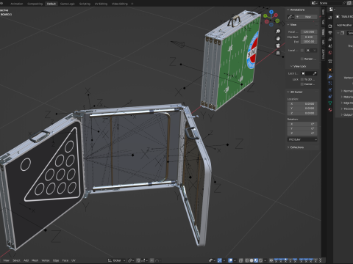Image resolution: width=353 pixels, height=264 pixels.
Task: Select rendered viewport shading sphere icon
Action: pyautogui.click(x=261, y=260)
